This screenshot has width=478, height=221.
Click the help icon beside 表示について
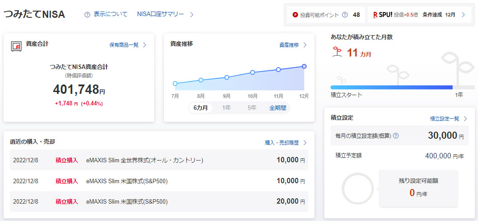(x=87, y=15)
